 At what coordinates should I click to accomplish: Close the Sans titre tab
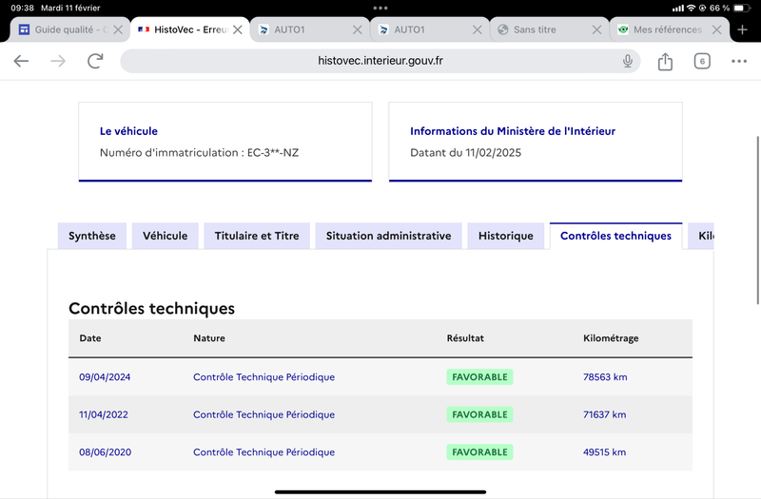(596, 29)
